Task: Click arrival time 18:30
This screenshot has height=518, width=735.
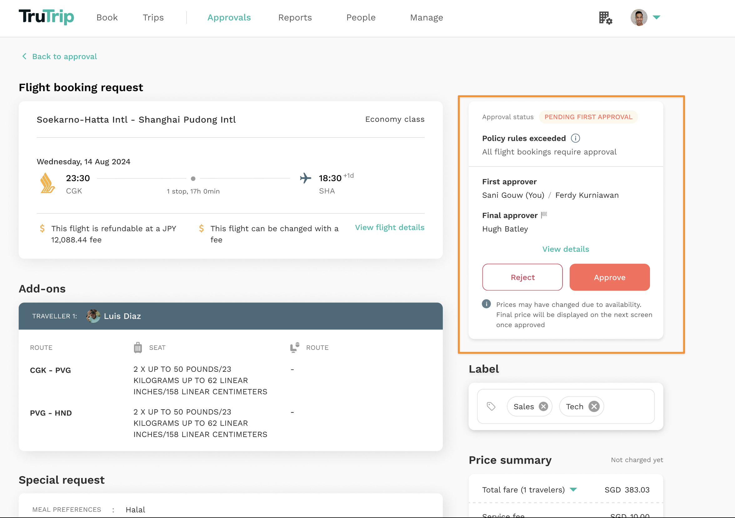Action: (330, 178)
